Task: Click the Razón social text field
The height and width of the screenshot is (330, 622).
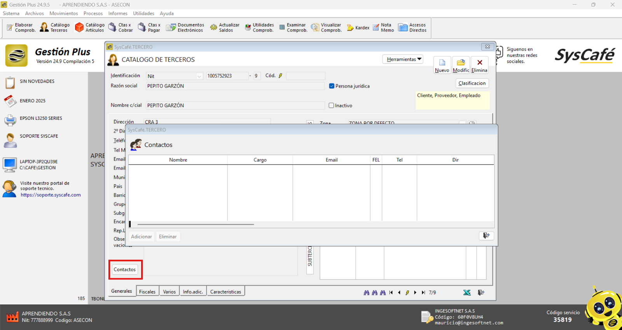Action: (235, 86)
